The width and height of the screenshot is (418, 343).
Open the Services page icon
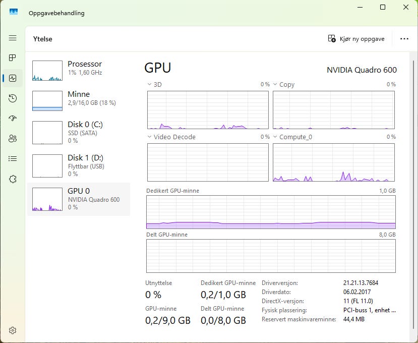tap(13, 179)
